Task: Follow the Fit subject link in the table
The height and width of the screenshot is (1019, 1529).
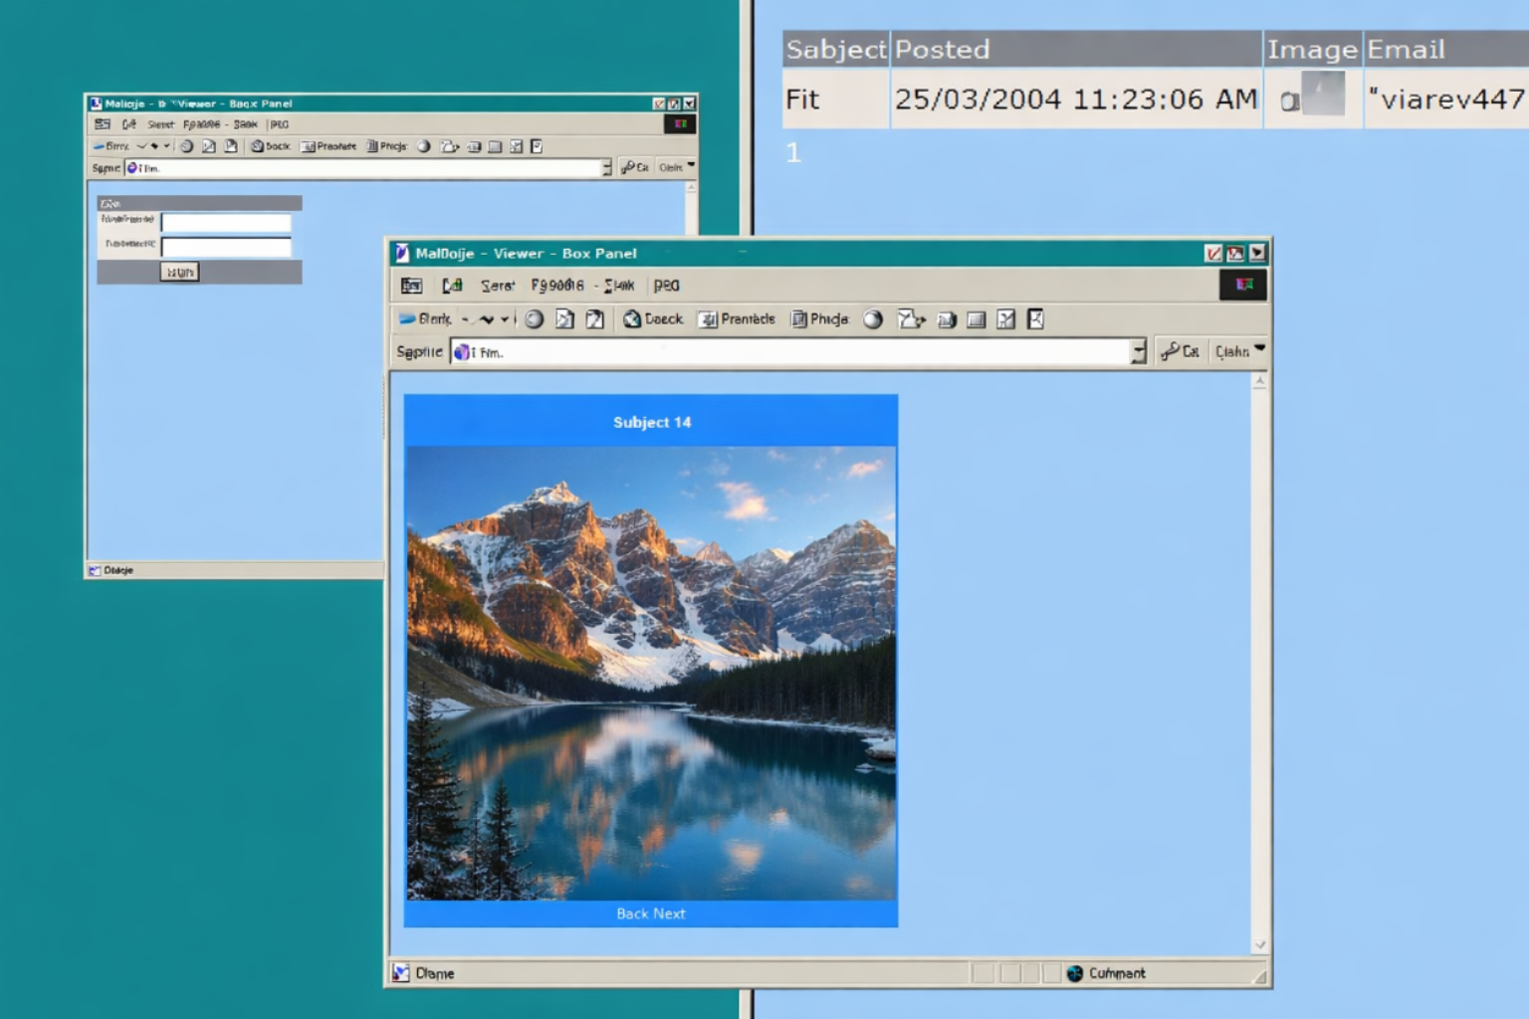Action: coord(802,100)
